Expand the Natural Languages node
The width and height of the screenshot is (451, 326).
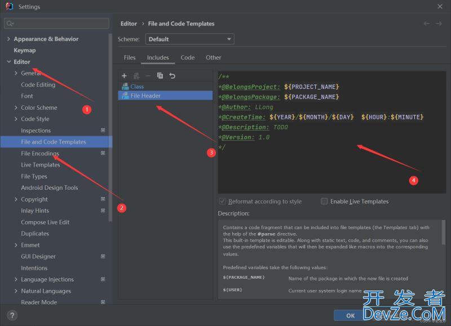point(16,291)
